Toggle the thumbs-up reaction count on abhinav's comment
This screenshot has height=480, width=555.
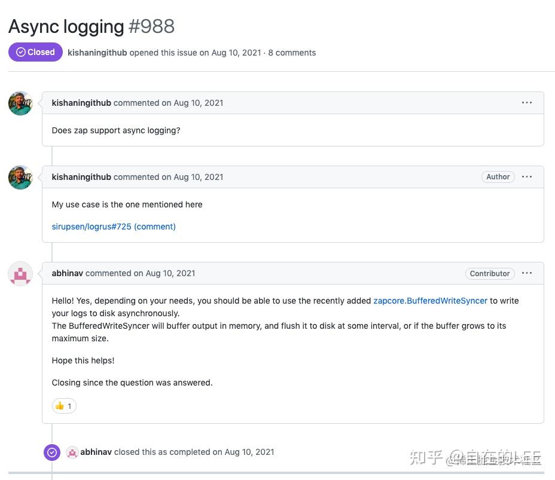pos(64,406)
